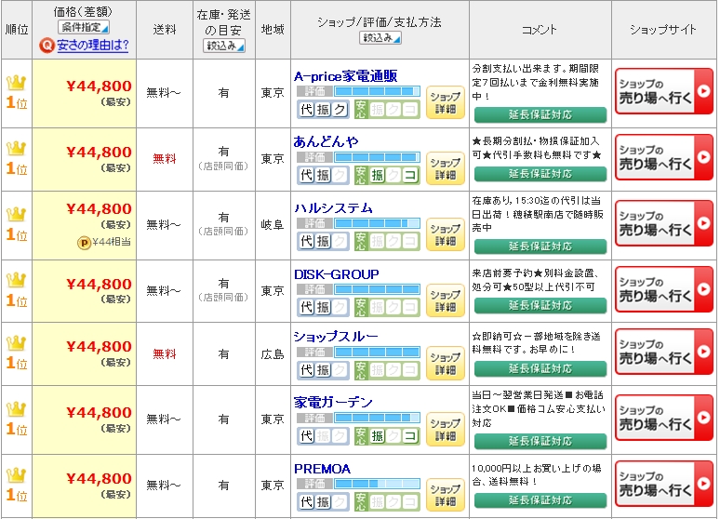Click the green 安心 icon for ショップスルー
The image size is (720, 519).
click(361, 370)
